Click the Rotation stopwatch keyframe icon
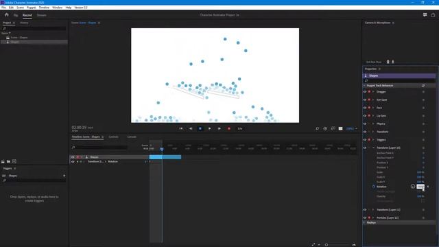 pos(373,187)
